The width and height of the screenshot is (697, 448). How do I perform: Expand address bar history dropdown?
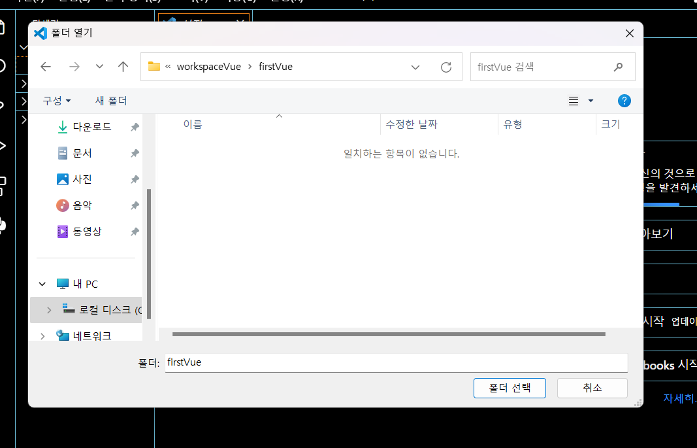pyautogui.click(x=415, y=67)
